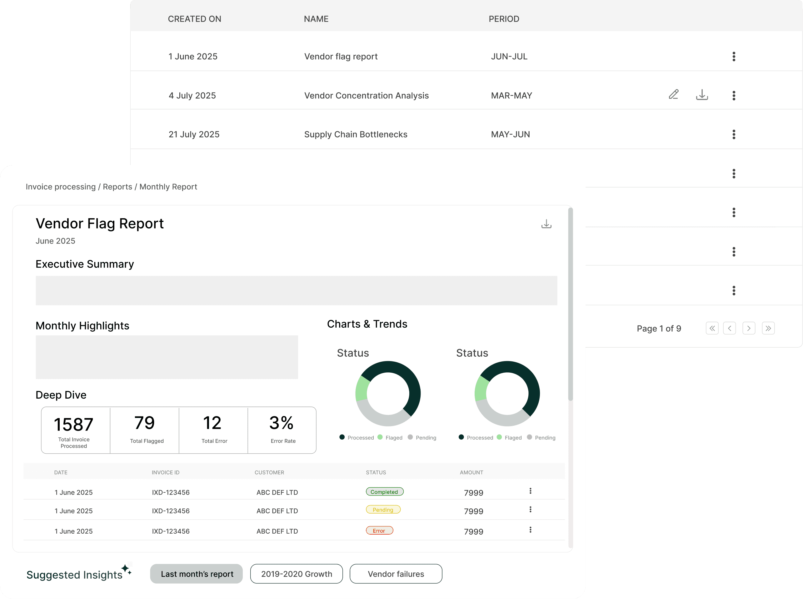Jump back to the first results page
Screen dimensions: 803x599
(x=712, y=328)
